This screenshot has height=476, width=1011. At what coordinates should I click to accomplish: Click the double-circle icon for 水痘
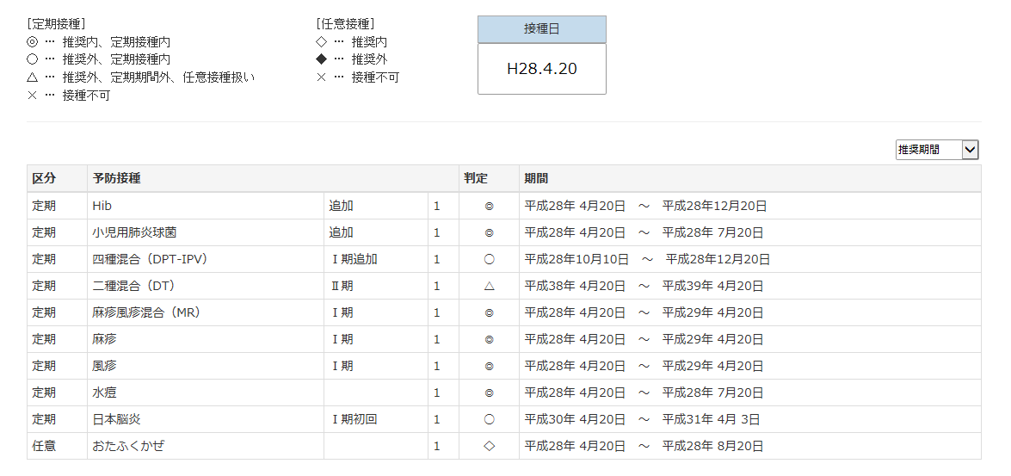click(x=489, y=393)
